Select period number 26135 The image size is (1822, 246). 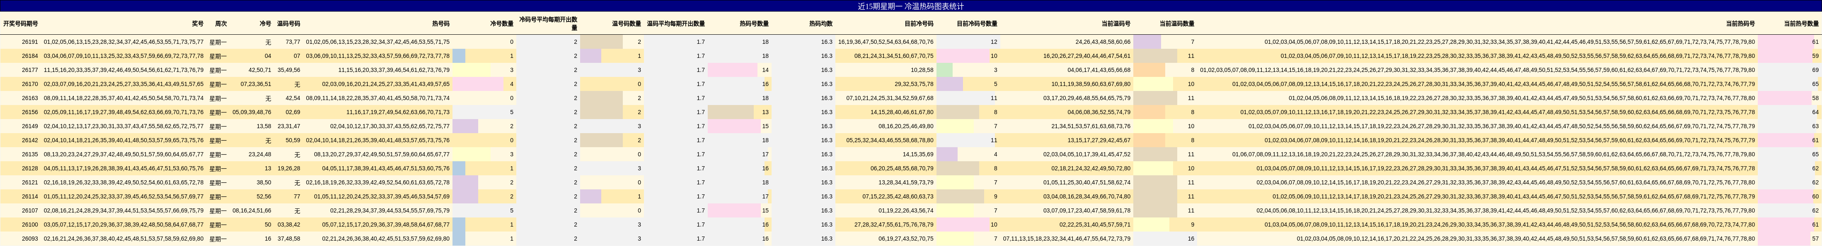pos(30,154)
